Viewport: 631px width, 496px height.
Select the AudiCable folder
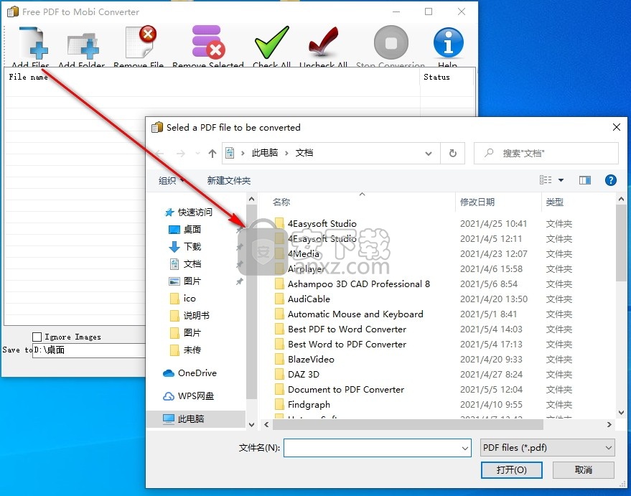pos(309,299)
